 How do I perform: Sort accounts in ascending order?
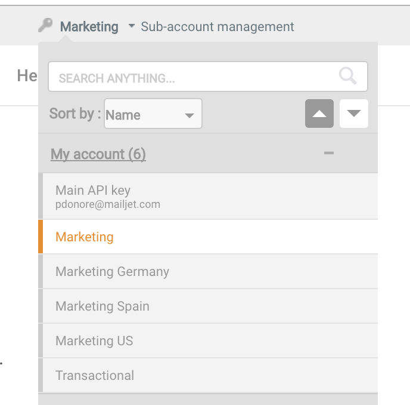pos(319,113)
